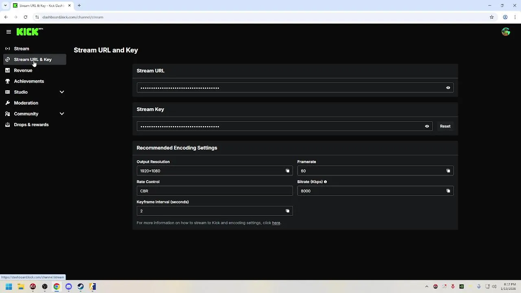Close the Kick Dashboard browser tab
The height and width of the screenshot is (293, 521).
point(70,6)
